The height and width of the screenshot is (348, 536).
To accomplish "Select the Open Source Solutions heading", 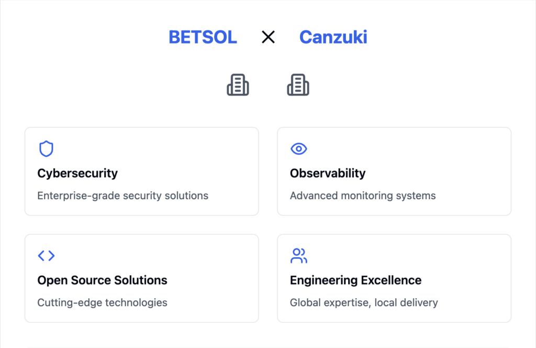I will (102, 280).
